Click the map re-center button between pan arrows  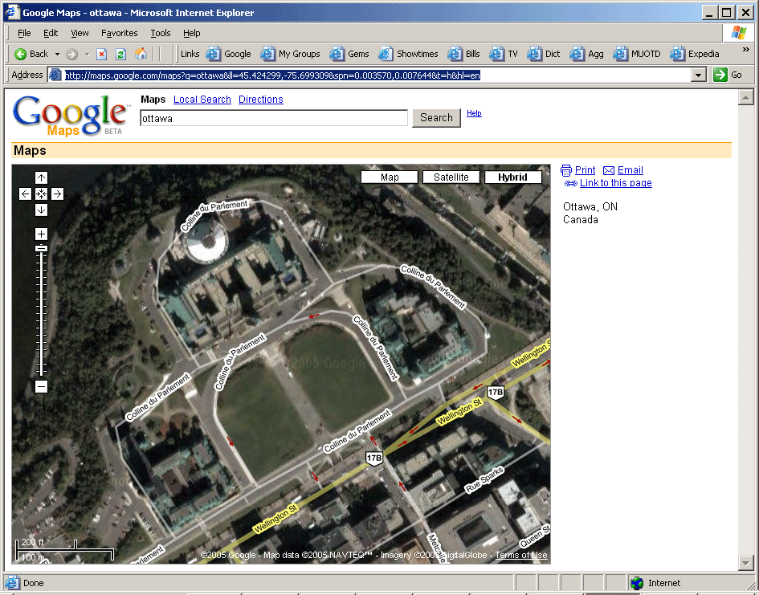[x=42, y=194]
